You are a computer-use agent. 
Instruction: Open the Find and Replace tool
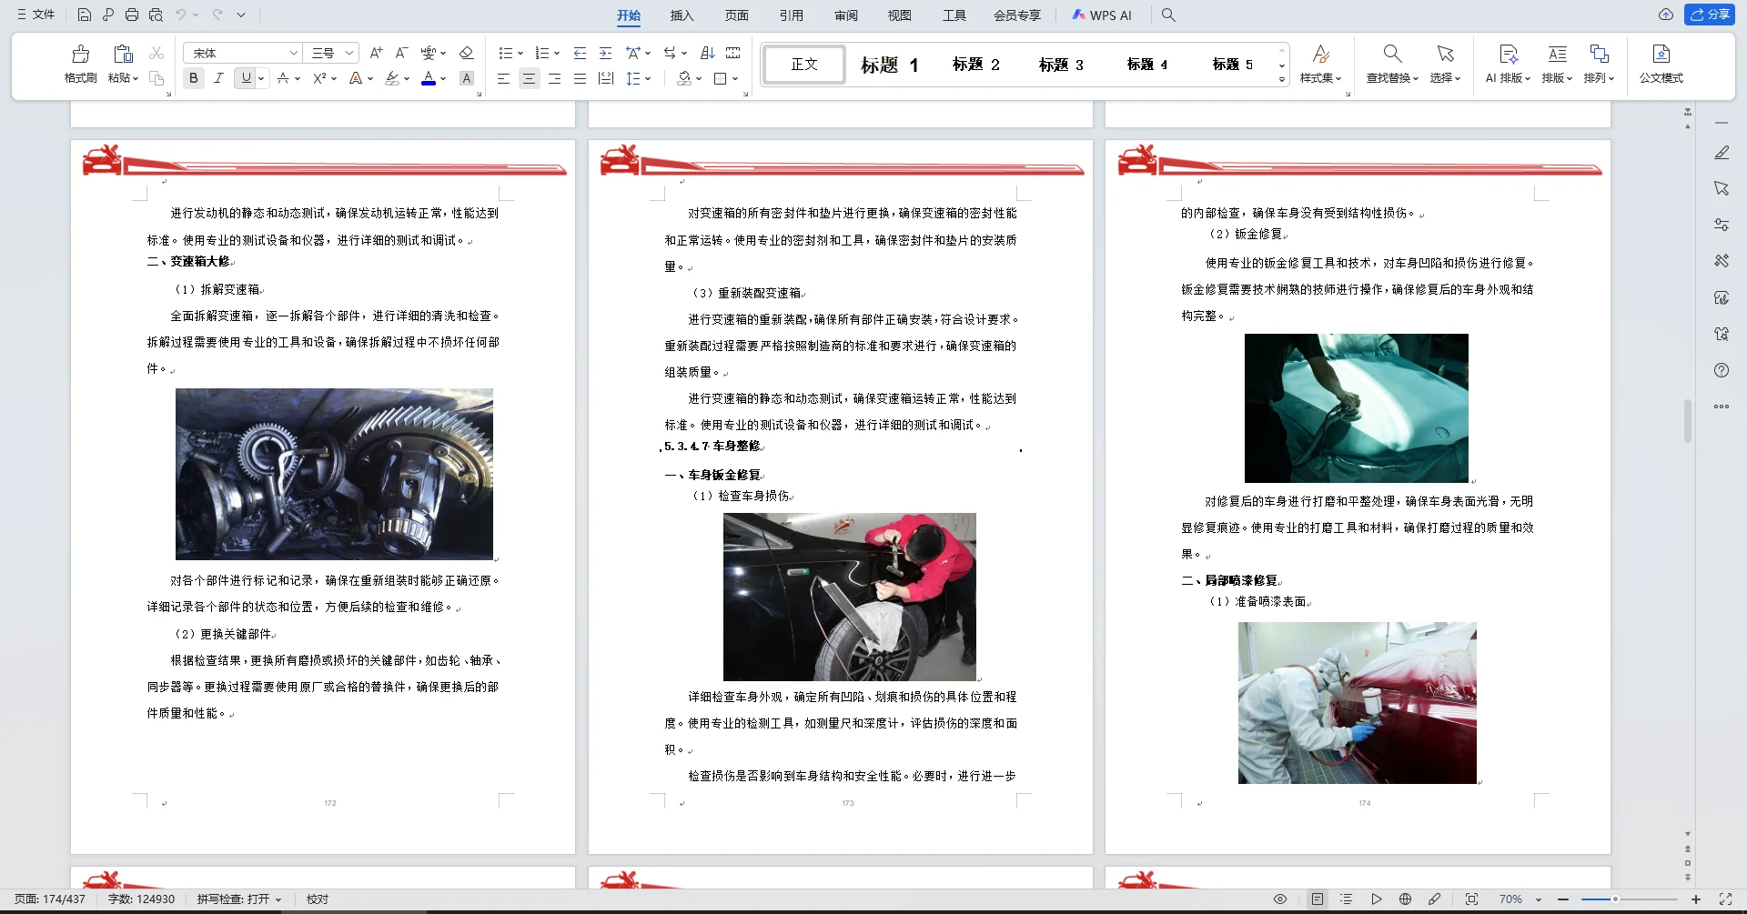tap(1391, 65)
